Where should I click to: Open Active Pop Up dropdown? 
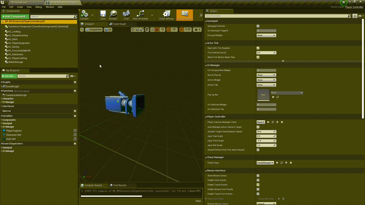[x=266, y=75]
